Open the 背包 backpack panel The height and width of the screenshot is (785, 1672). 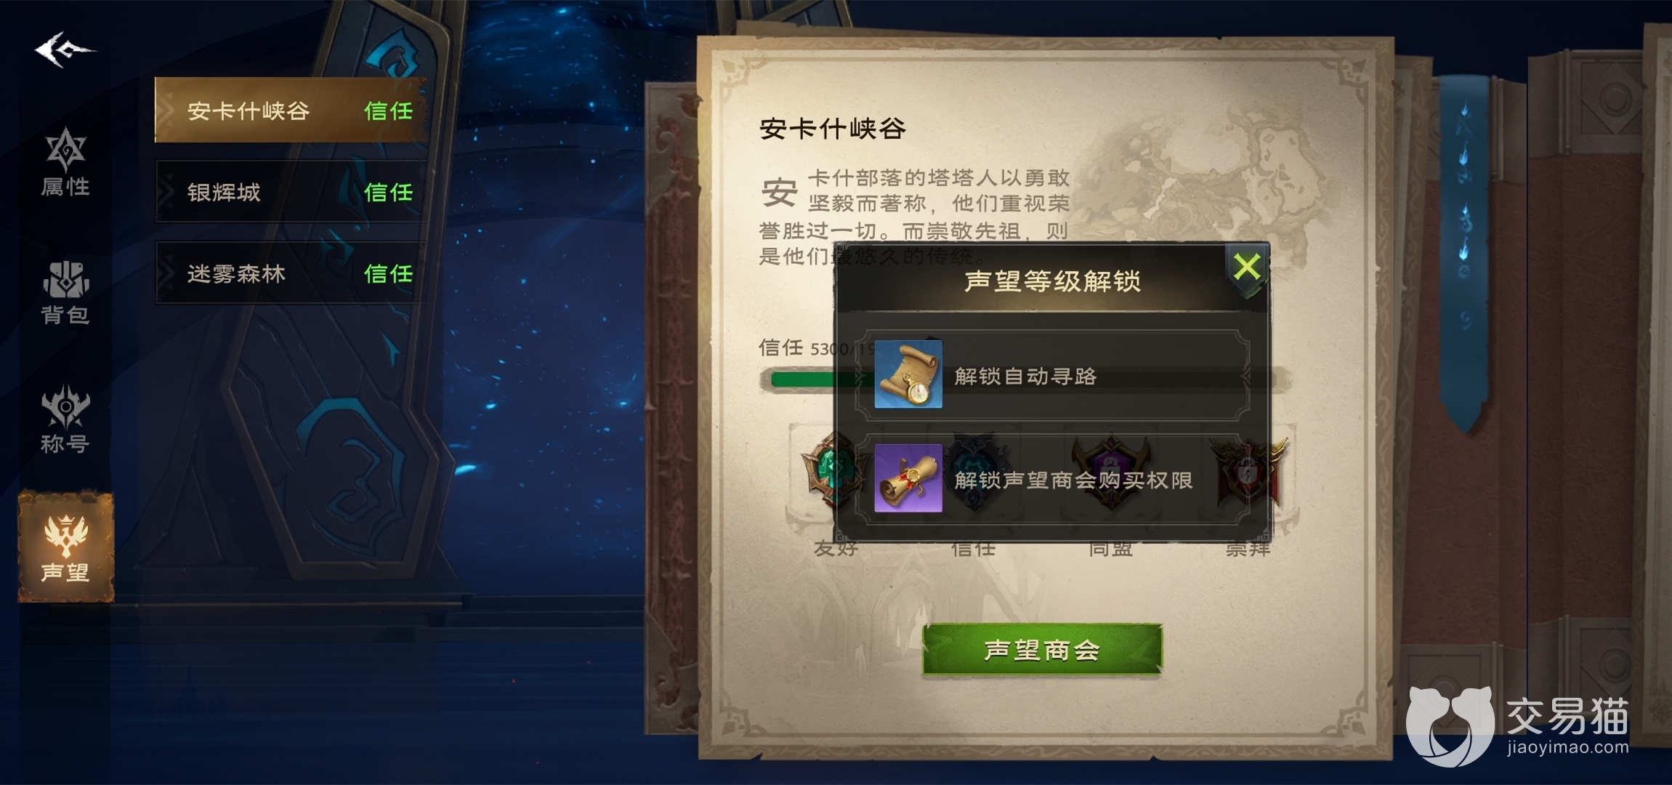pyautogui.click(x=65, y=292)
